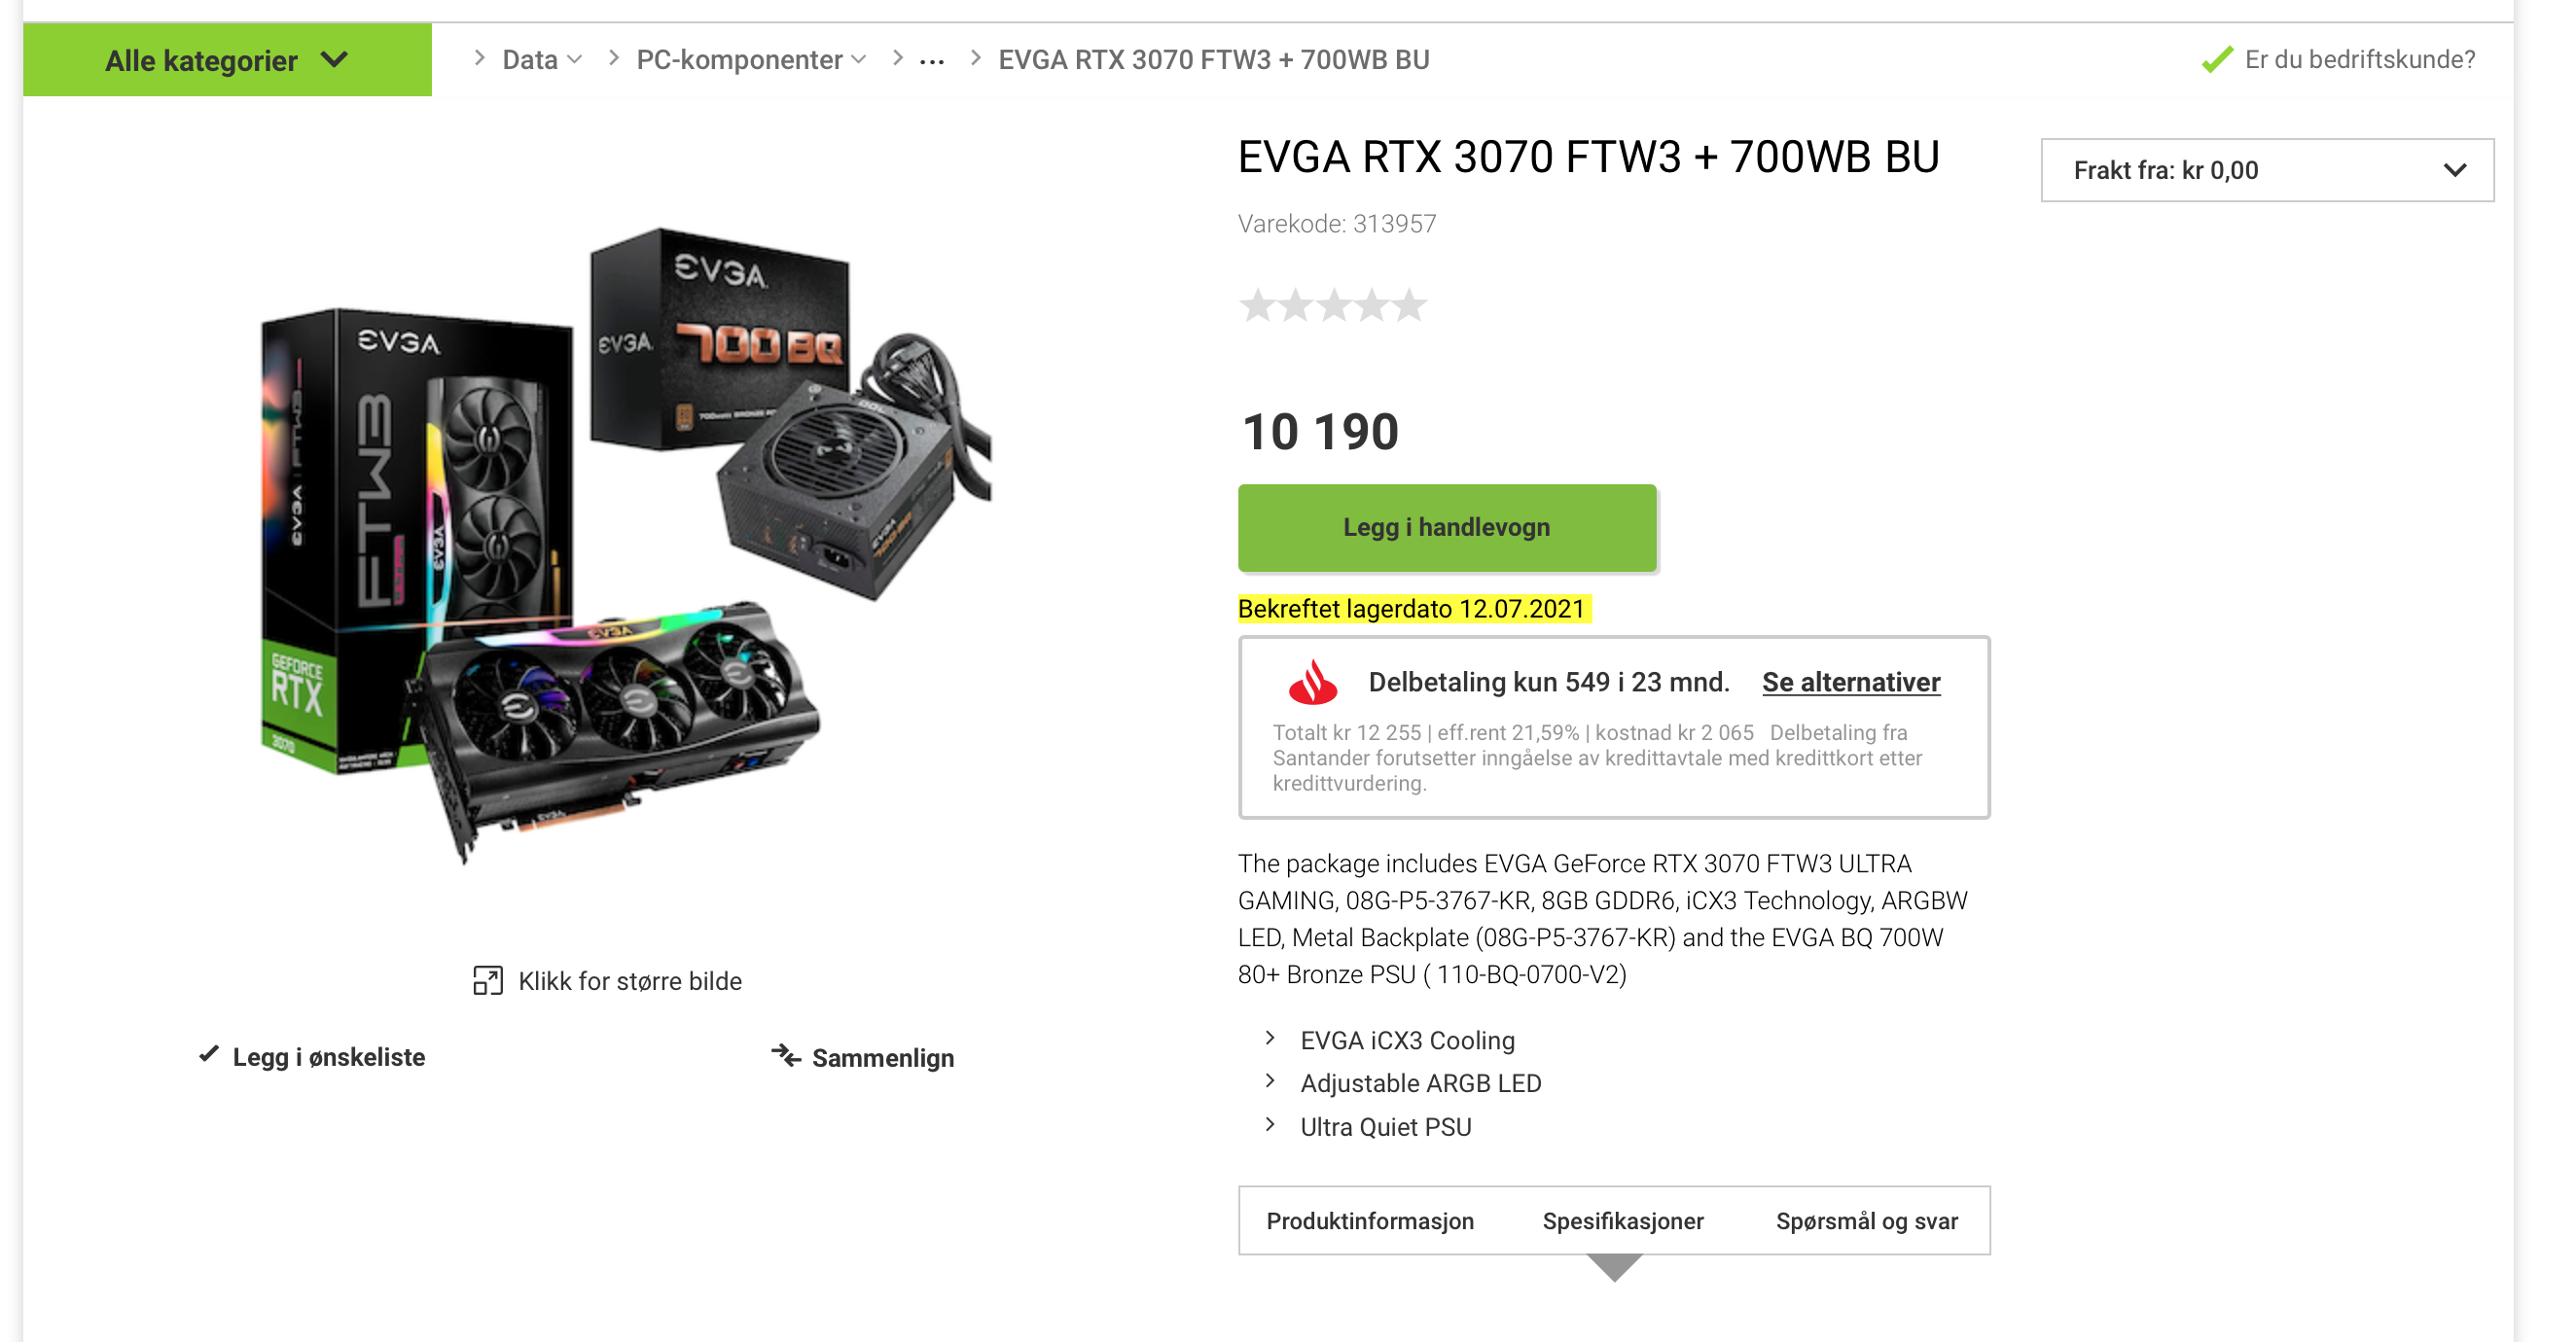
Task: Expand the PC-komponenter breadcrumb dropdown
Action: [751, 60]
